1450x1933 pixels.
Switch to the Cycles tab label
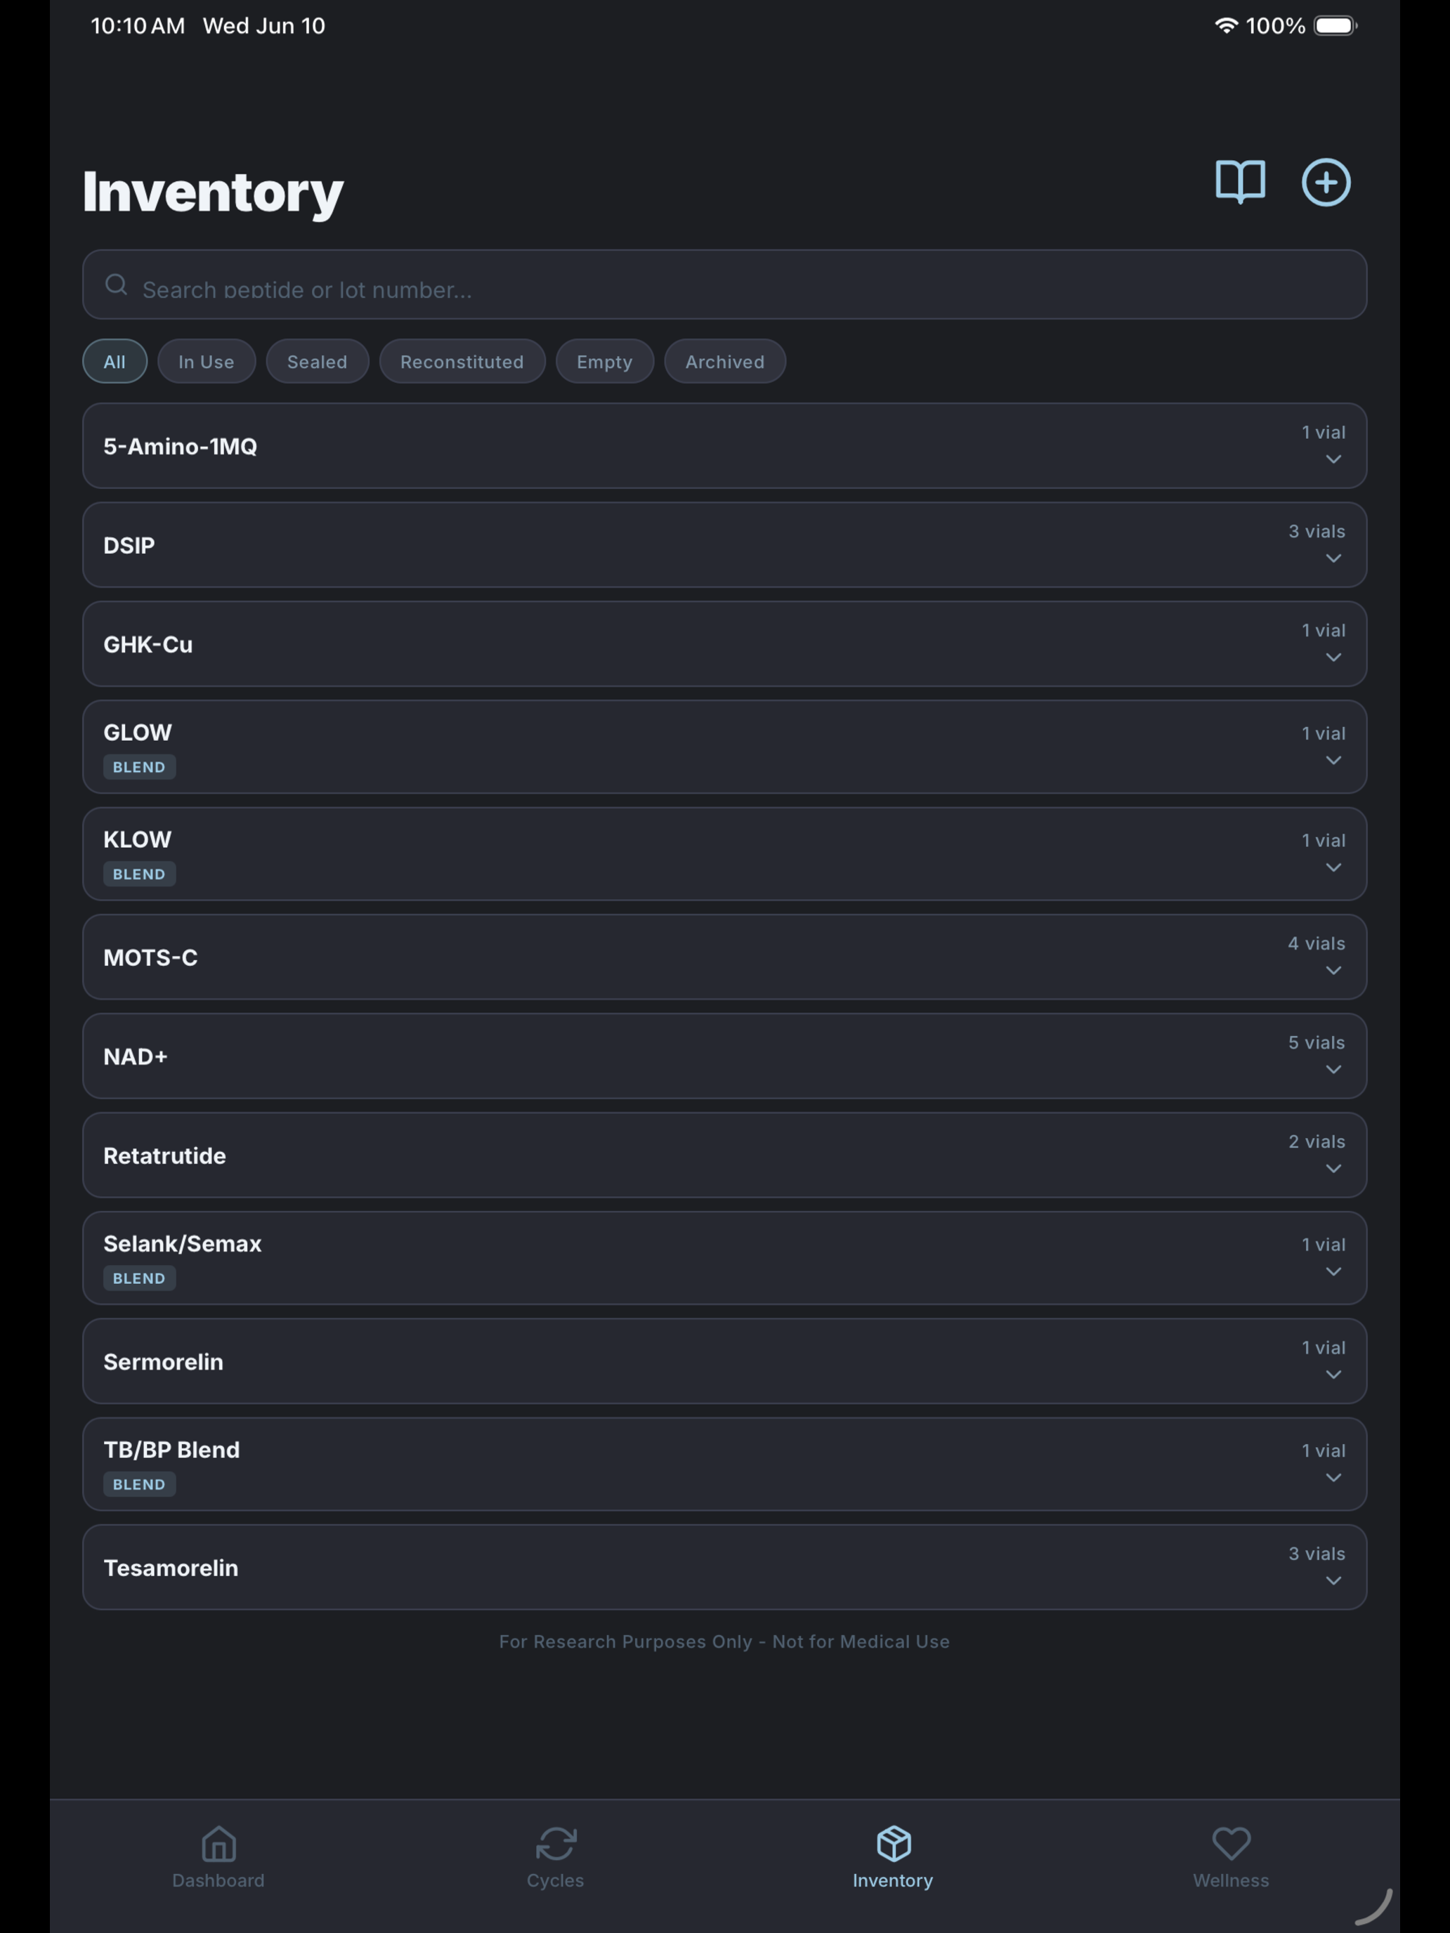click(556, 1880)
